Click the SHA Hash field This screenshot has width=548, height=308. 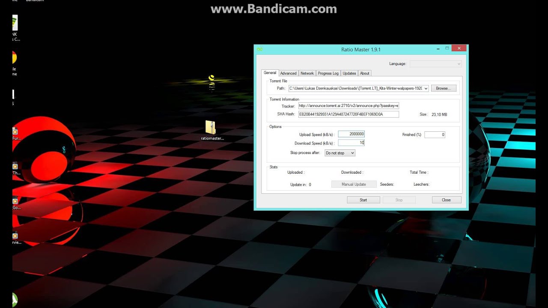pos(349,114)
